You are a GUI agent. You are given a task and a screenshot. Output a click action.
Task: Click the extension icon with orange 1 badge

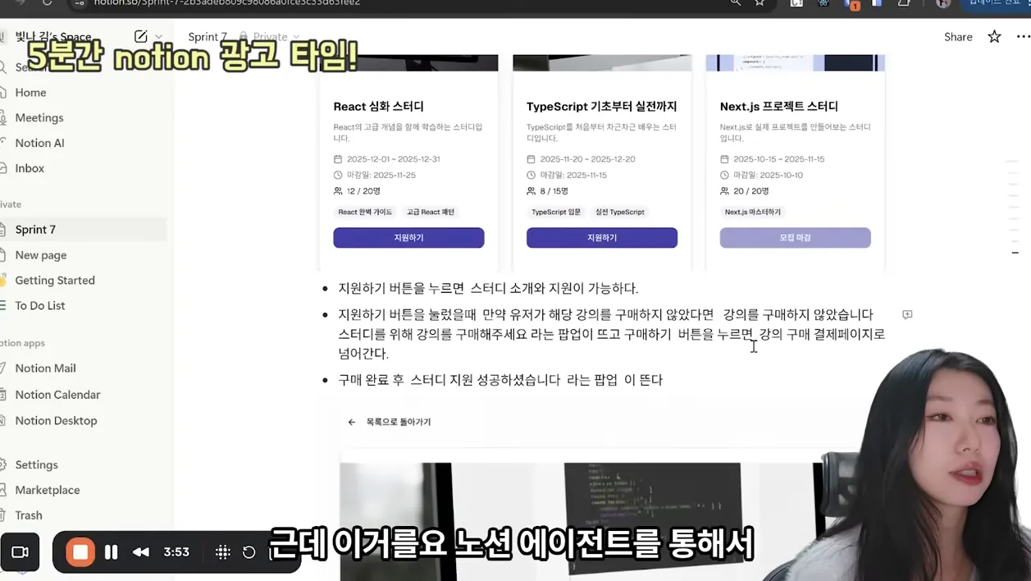(x=851, y=4)
